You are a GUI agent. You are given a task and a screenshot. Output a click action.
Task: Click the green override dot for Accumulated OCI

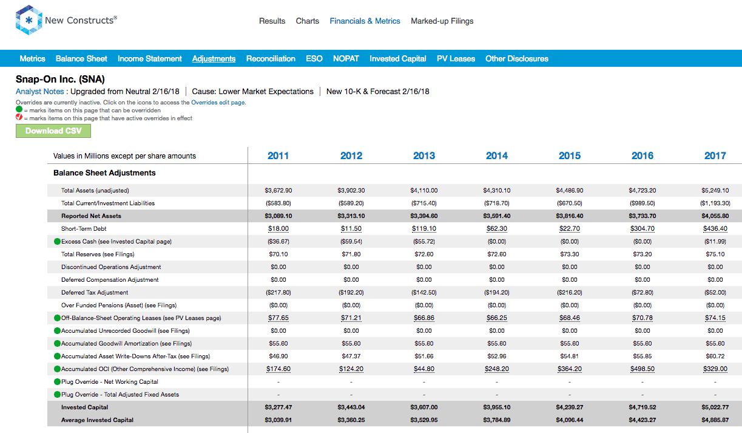tap(58, 369)
